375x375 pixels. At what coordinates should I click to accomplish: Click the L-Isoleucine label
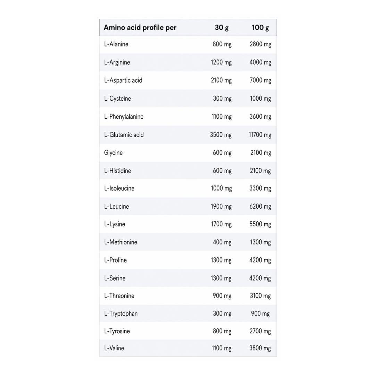[119, 189]
